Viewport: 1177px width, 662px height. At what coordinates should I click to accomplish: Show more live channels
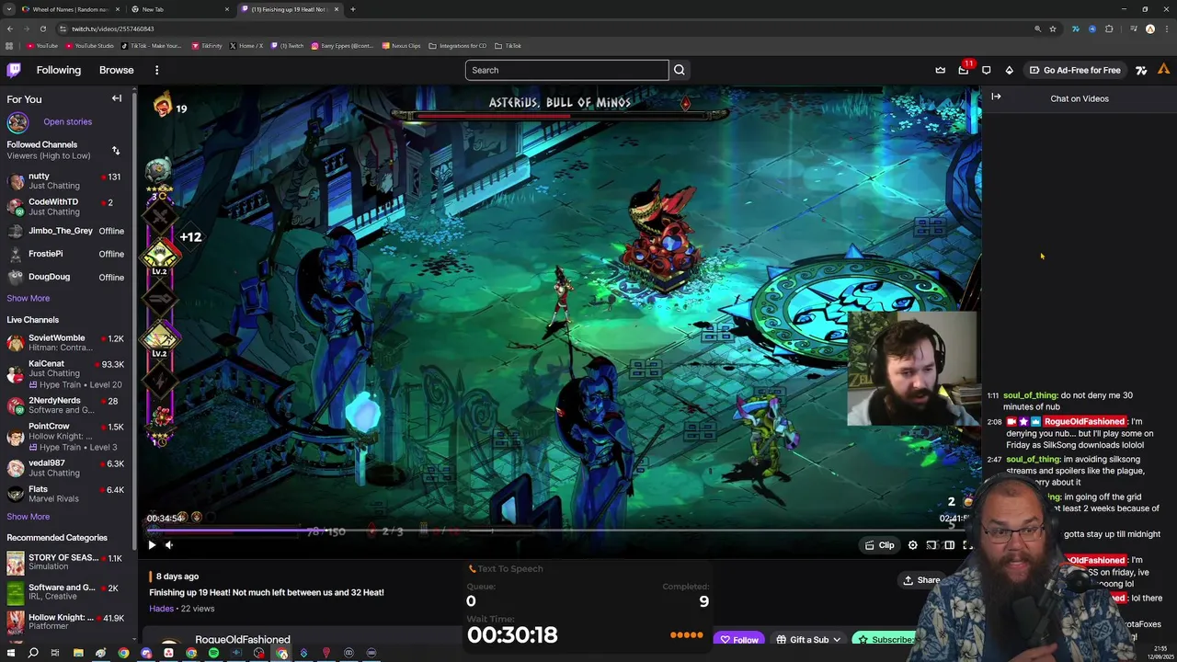tap(29, 517)
